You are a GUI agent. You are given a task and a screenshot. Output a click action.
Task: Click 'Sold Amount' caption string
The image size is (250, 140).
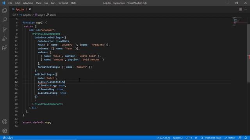click(x=91, y=59)
